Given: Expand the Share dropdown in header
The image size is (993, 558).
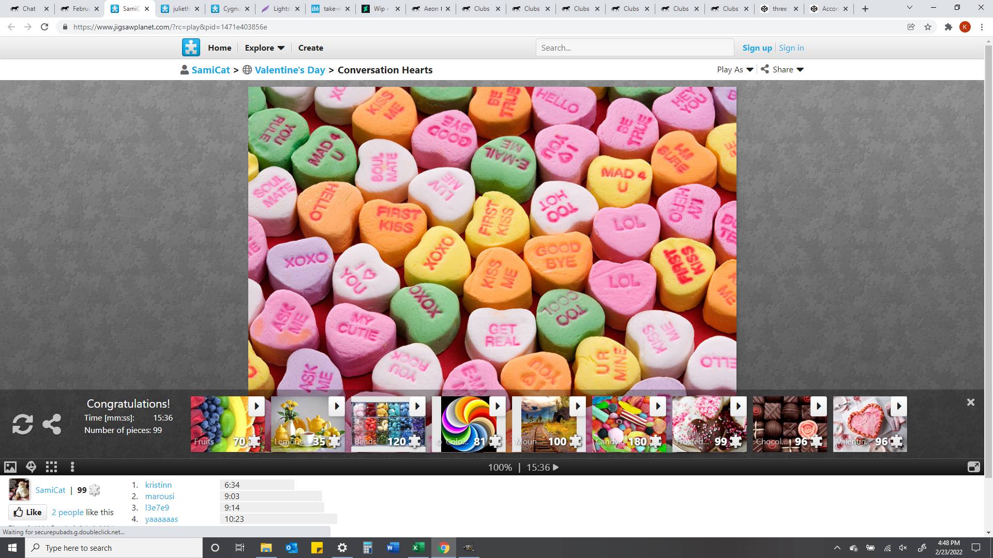Looking at the screenshot, I should pyautogui.click(x=782, y=70).
